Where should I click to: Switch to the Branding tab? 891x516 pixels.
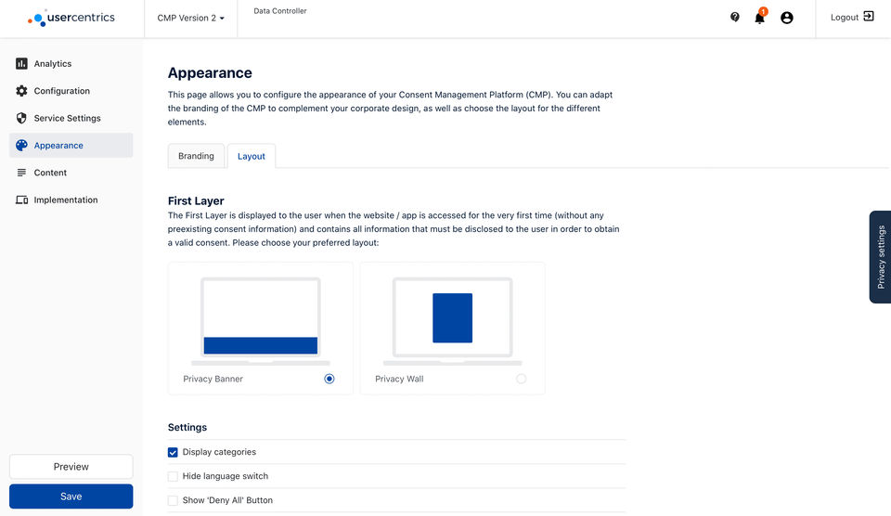point(196,156)
